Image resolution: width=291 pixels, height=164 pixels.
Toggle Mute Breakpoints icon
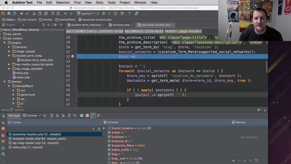pos(3,142)
